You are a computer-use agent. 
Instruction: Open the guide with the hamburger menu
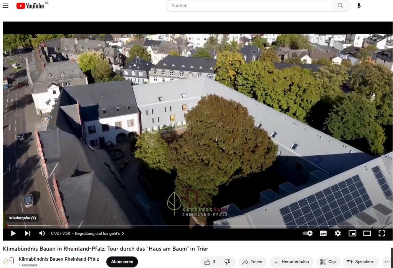(5, 6)
